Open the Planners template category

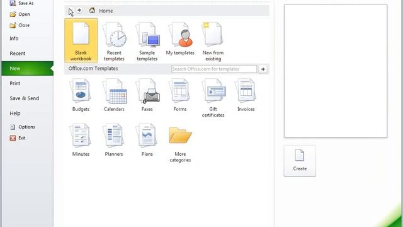pos(114,140)
